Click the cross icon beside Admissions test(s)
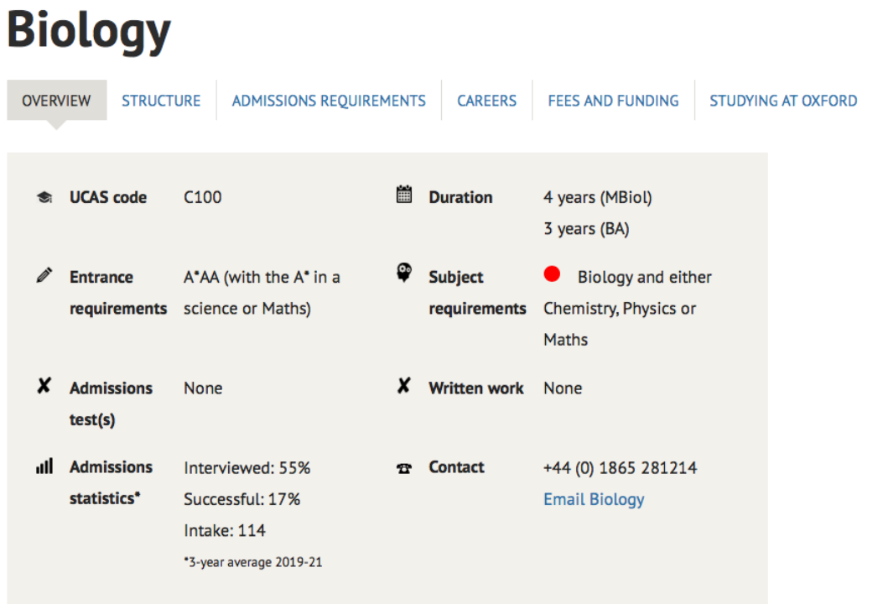 (44, 385)
